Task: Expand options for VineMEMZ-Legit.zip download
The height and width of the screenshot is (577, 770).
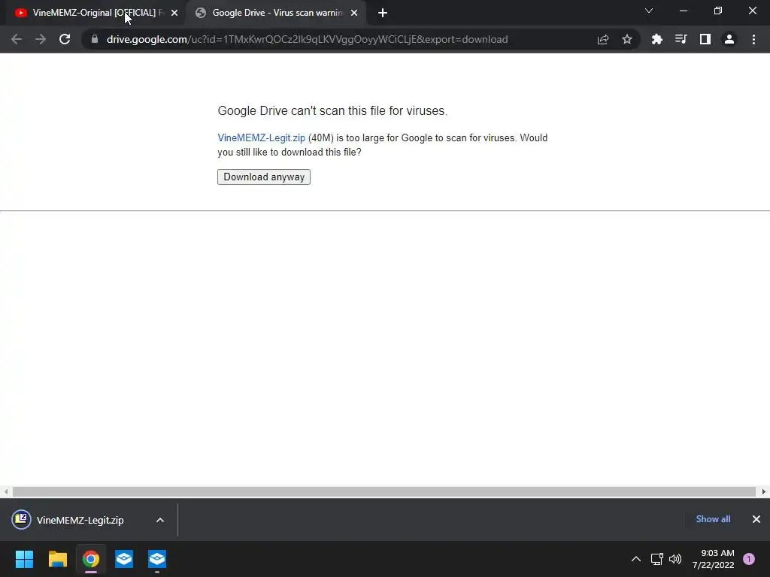Action: [x=160, y=520]
